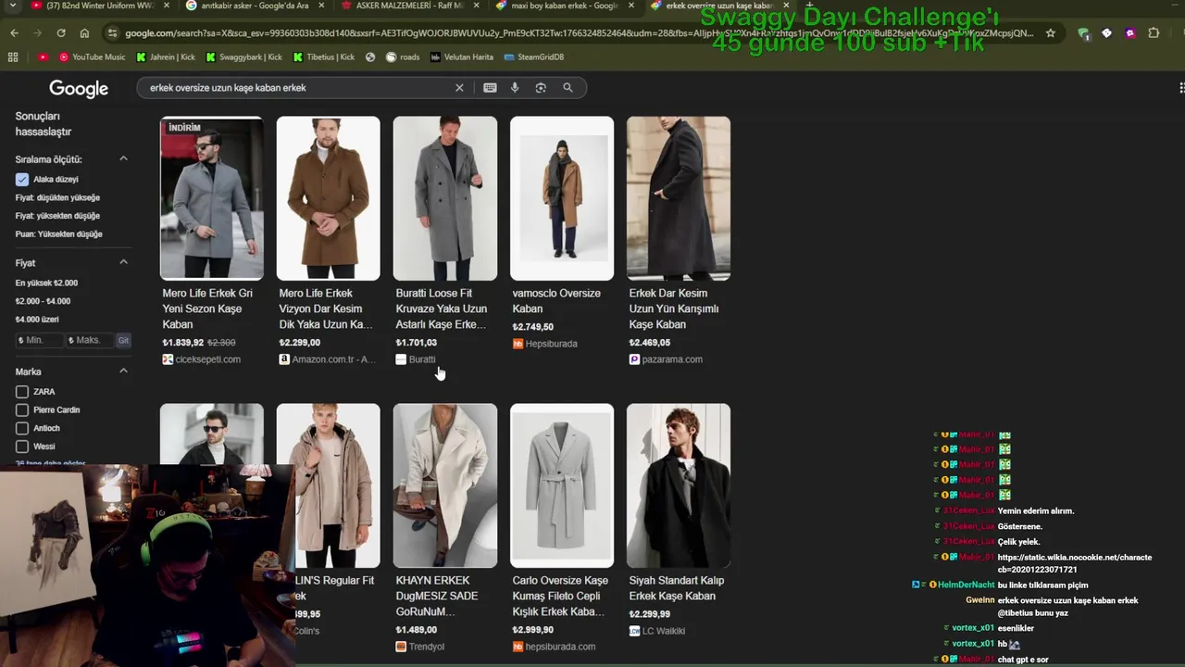Close the active erkek oversize tab
1185x667 pixels.
click(786, 6)
